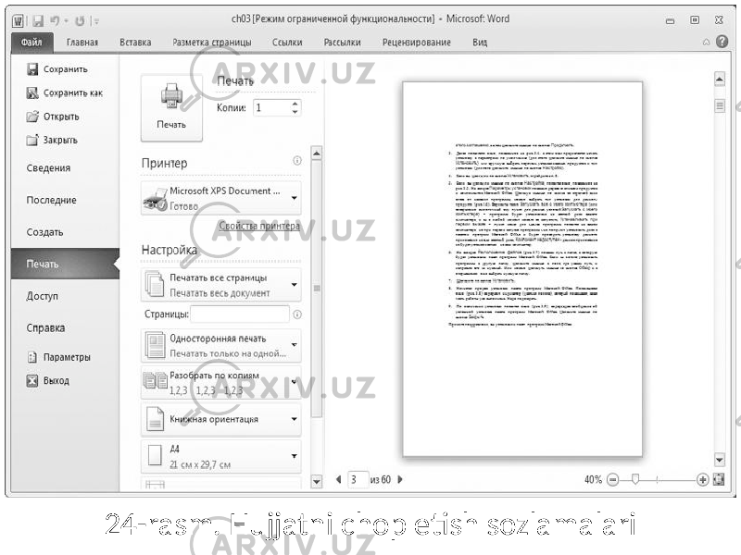Open the Создать section
Image resolution: width=741 pixels, height=555 pixels.
(44, 232)
